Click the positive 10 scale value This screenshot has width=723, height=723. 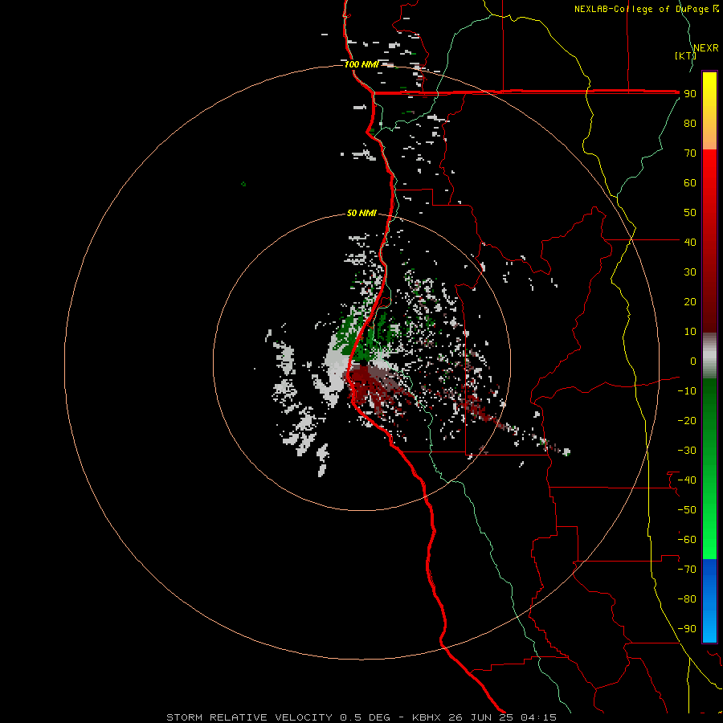[690, 332]
